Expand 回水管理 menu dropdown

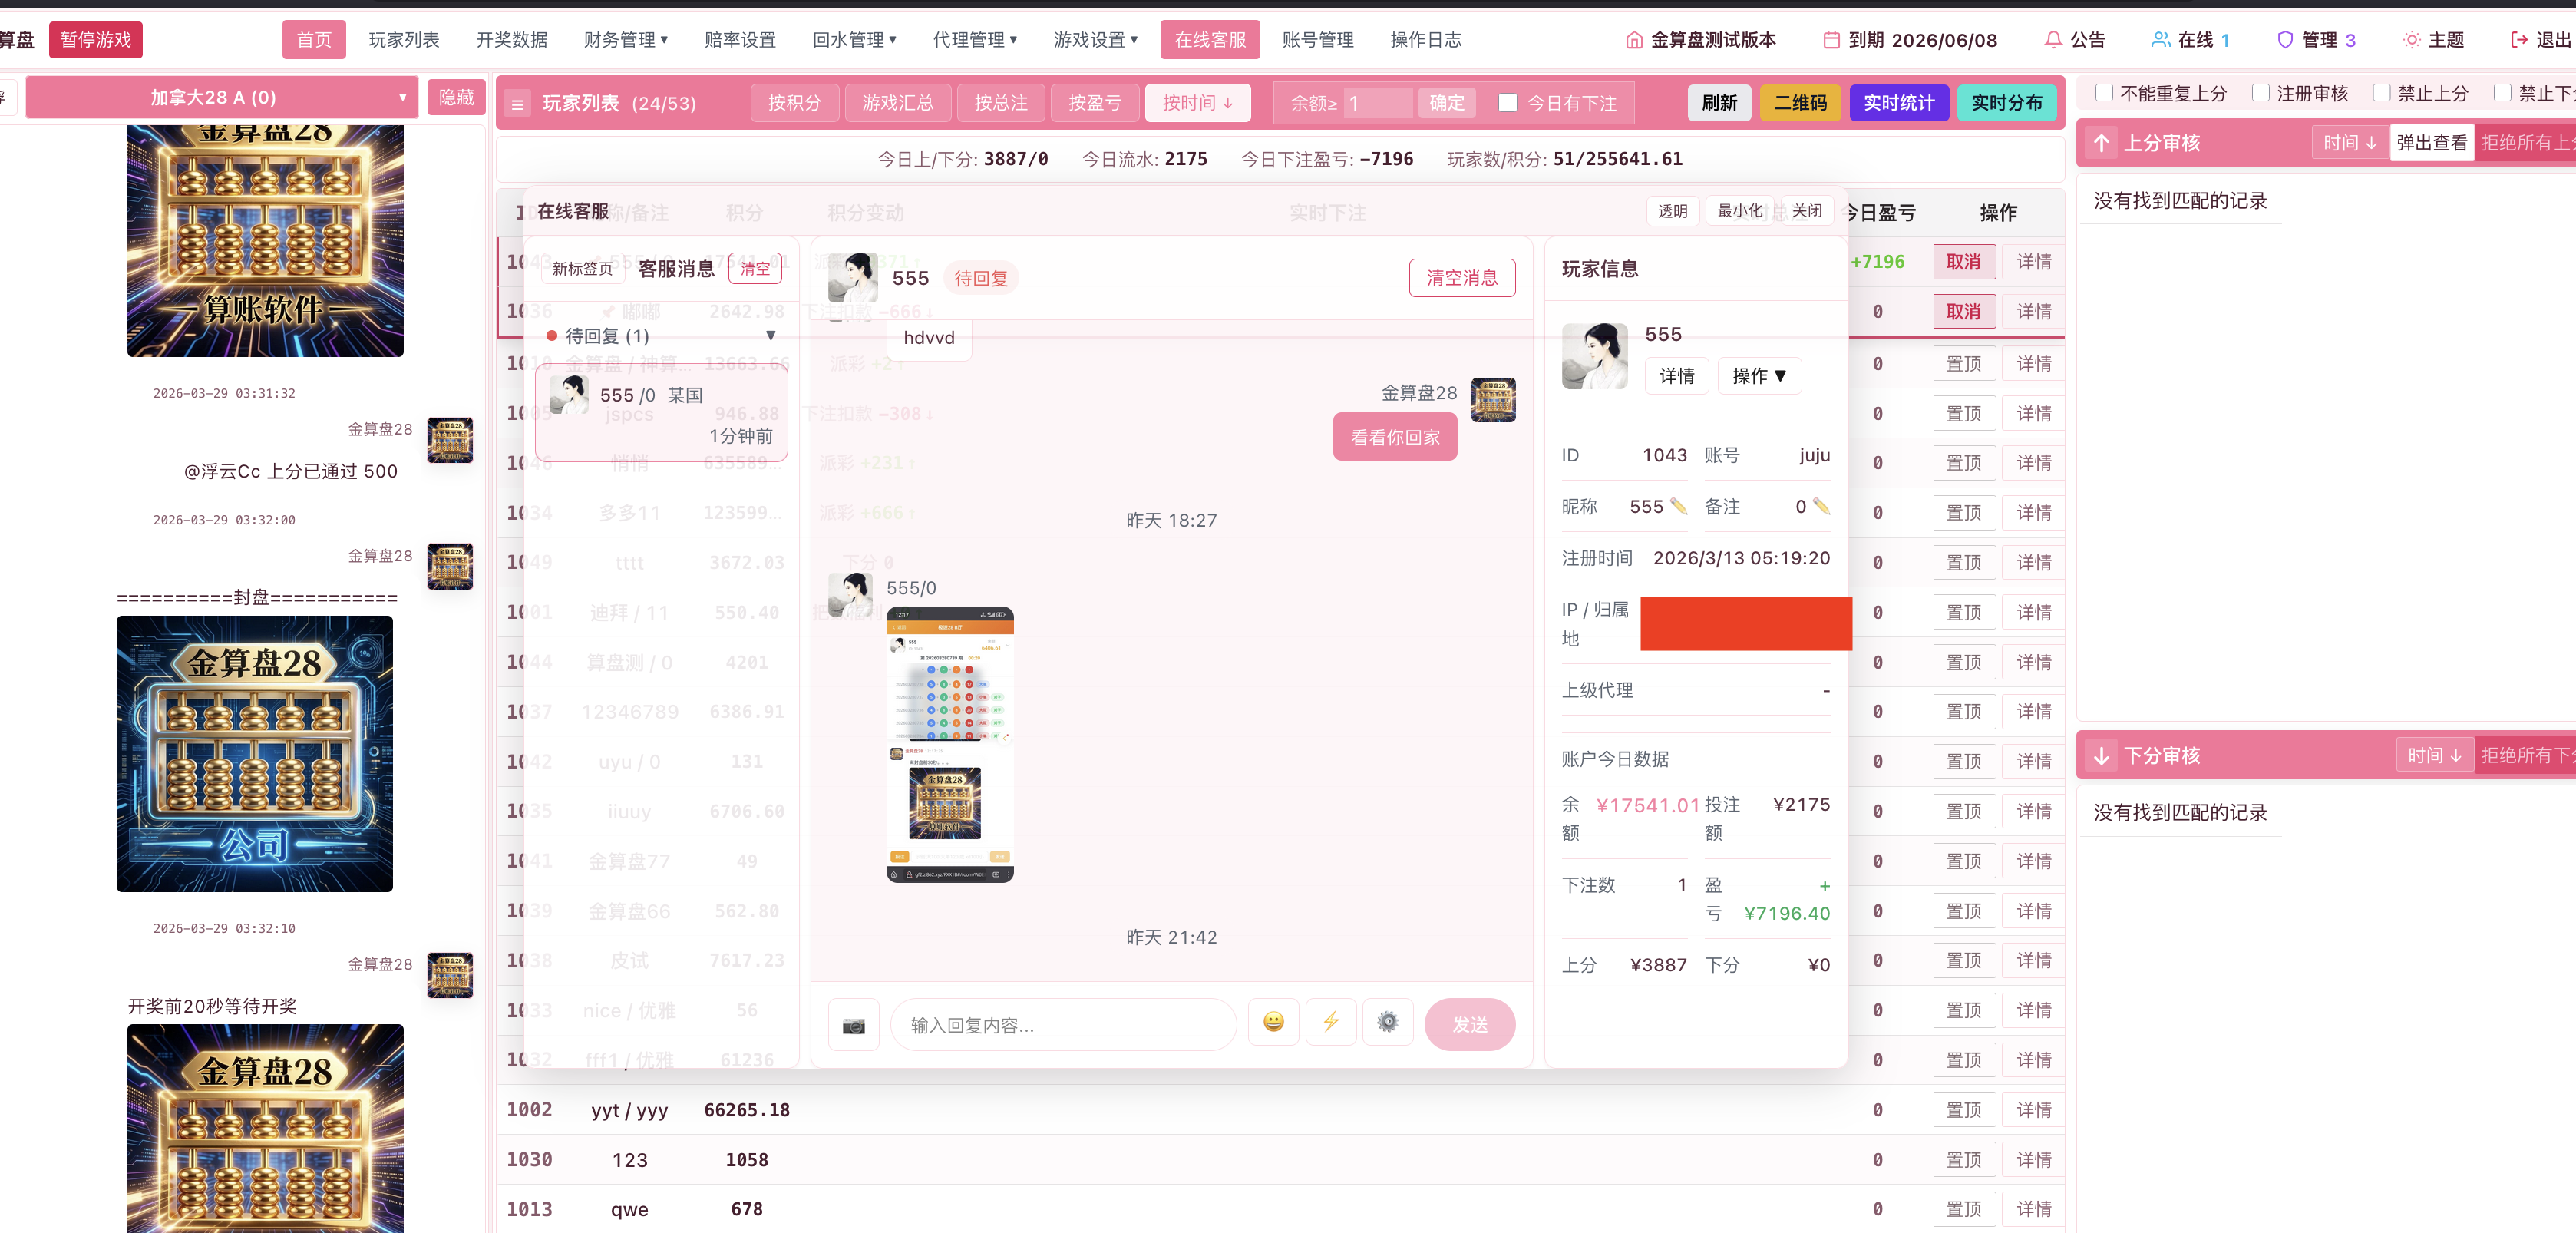[854, 40]
